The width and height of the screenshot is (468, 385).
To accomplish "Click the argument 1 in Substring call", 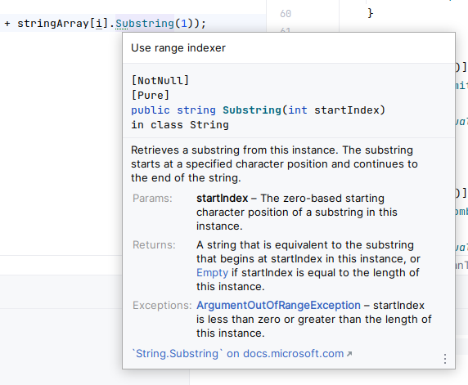I will coord(184,23).
